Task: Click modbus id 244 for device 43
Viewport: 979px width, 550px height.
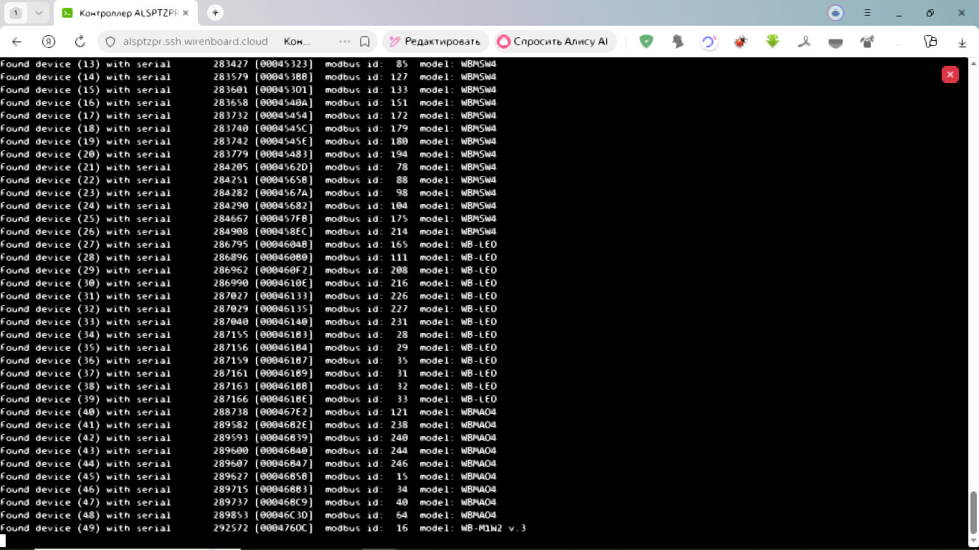Action: [399, 450]
